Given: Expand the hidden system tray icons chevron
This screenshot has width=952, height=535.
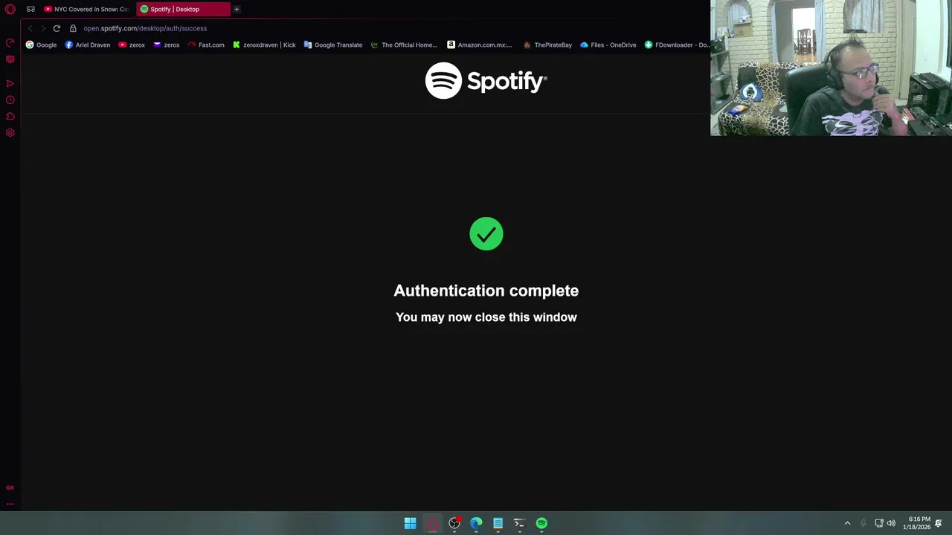Looking at the screenshot, I should [x=847, y=523].
